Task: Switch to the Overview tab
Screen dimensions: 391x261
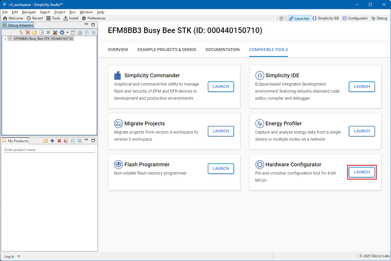Action: pyautogui.click(x=118, y=50)
